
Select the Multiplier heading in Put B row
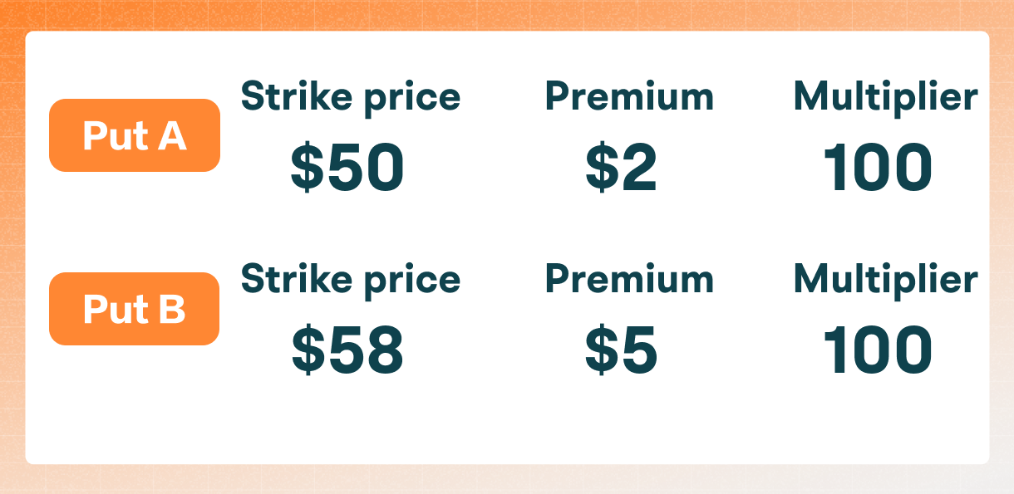(x=885, y=280)
